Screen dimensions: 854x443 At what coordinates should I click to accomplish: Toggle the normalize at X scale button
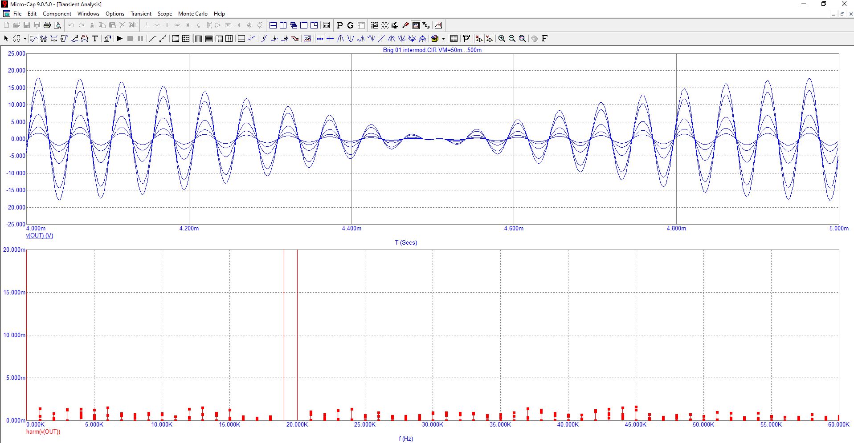tap(479, 39)
